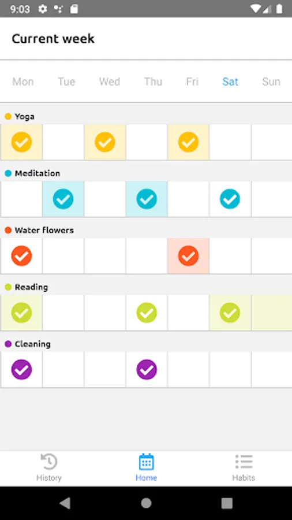Tap the Current week title
Image resolution: width=292 pixels, height=520 pixels.
pyautogui.click(x=53, y=39)
